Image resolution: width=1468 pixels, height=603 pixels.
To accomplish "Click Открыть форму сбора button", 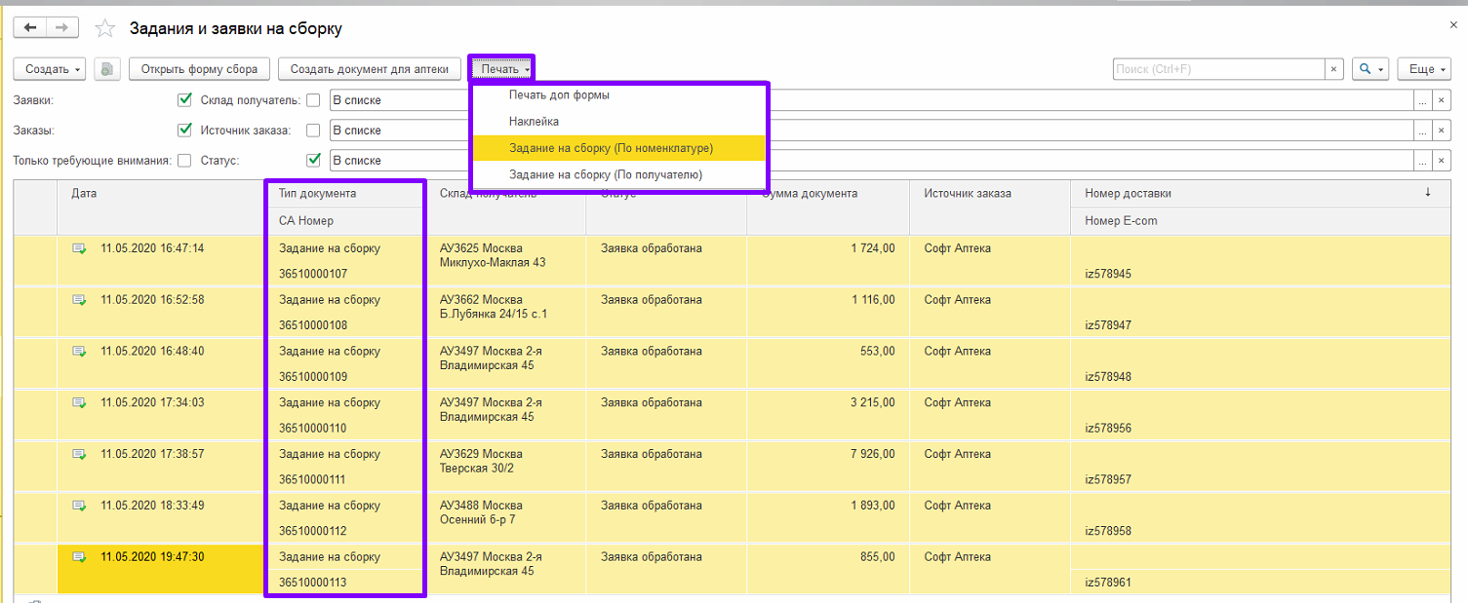I will pos(199,69).
